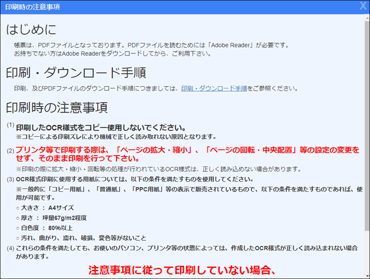
Task: Click the note ※コピーによる印刷ズレにより
Action: [x=116, y=137]
